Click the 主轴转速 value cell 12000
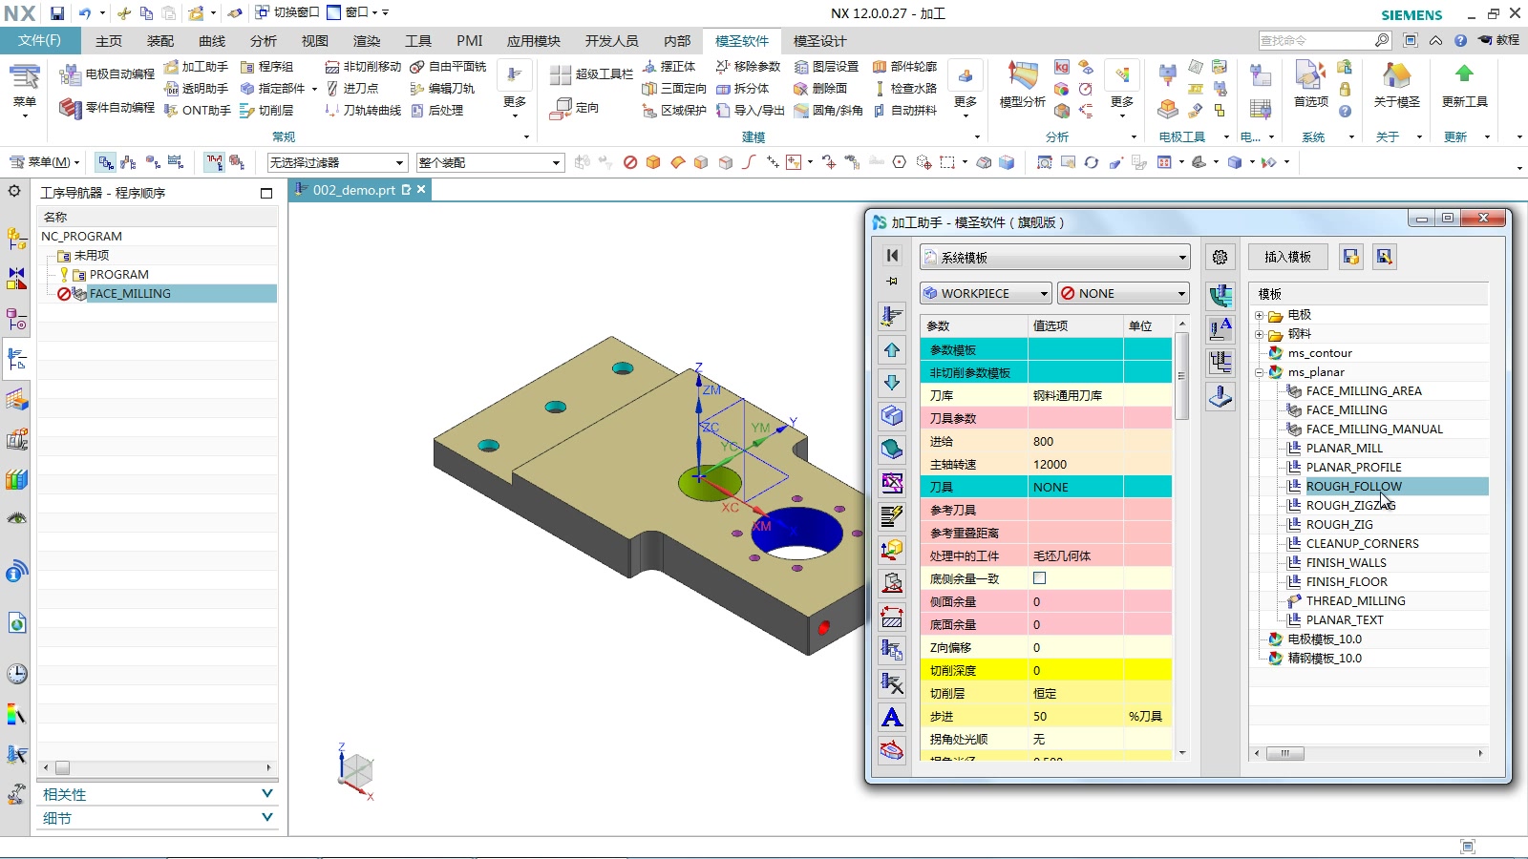The width and height of the screenshot is (1528, 859). 1075,465
